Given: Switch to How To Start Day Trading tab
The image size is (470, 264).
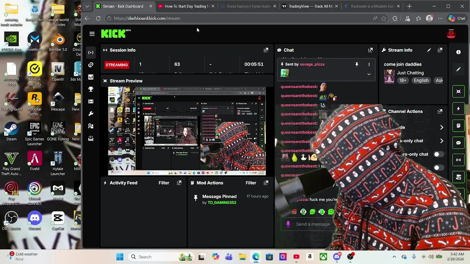Looking at the screenshot, I should (187, 6).
